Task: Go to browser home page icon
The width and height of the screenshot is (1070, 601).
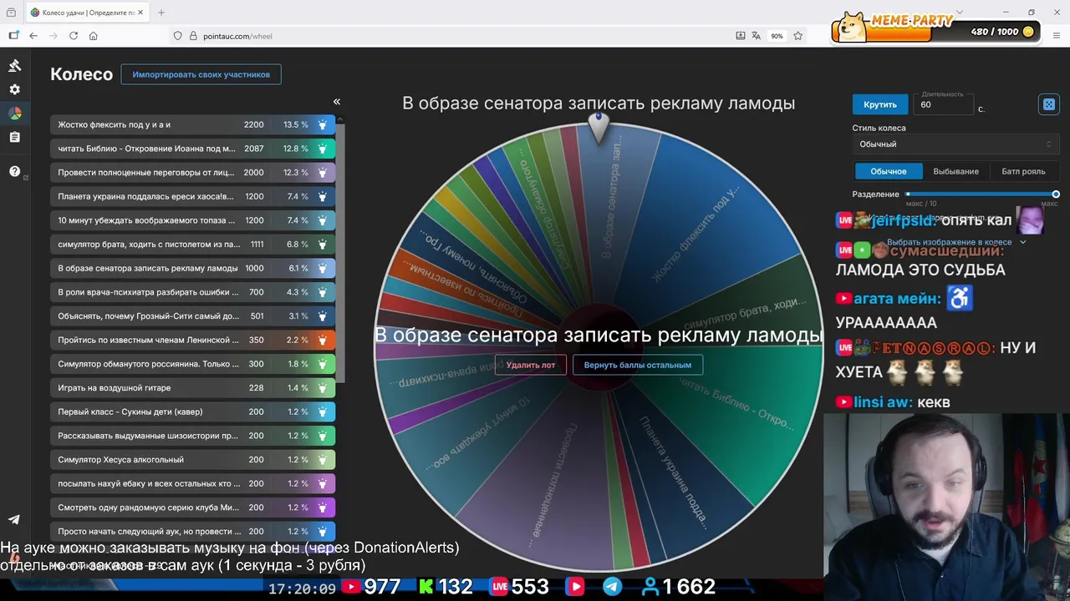Action: [x=93, y=36]
